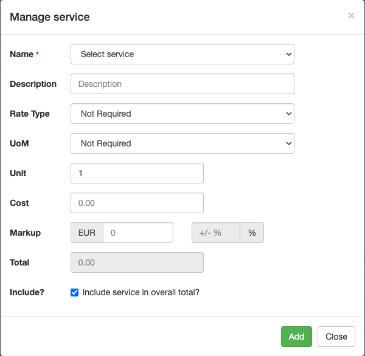Click the Close button in the footer
This screenshot has height=356, width=365.
click(x=336, y=337)
